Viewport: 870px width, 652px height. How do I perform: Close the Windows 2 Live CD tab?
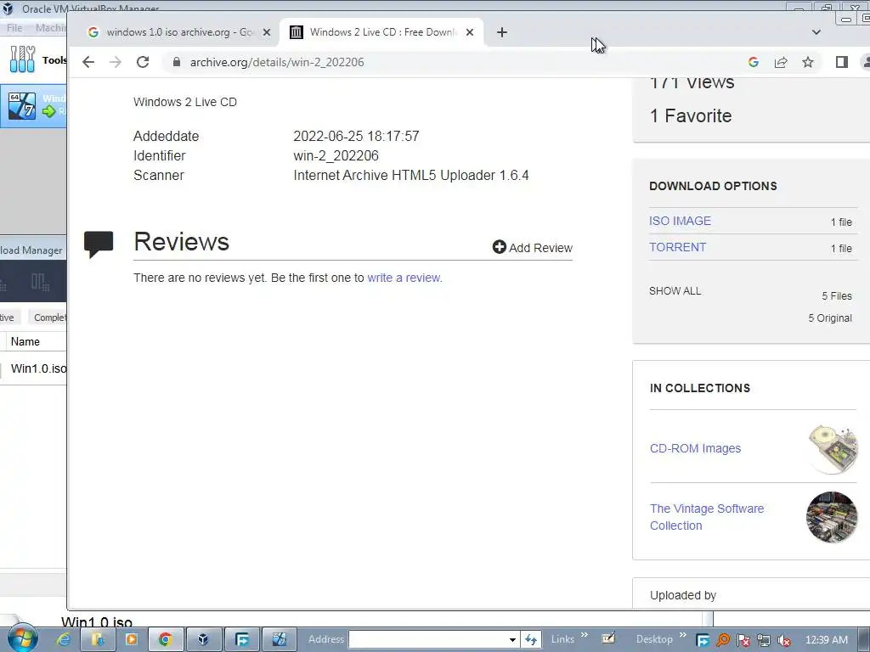point(469,32)
